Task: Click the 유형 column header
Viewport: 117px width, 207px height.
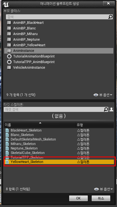Action: [x=95, y=125]
